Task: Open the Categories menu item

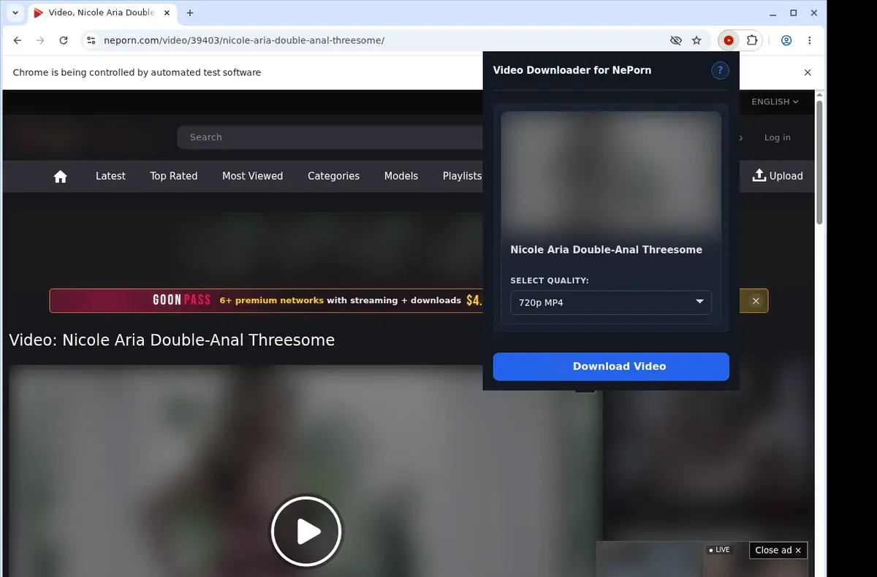Action: pyautogui.click(x=333, y=176)
